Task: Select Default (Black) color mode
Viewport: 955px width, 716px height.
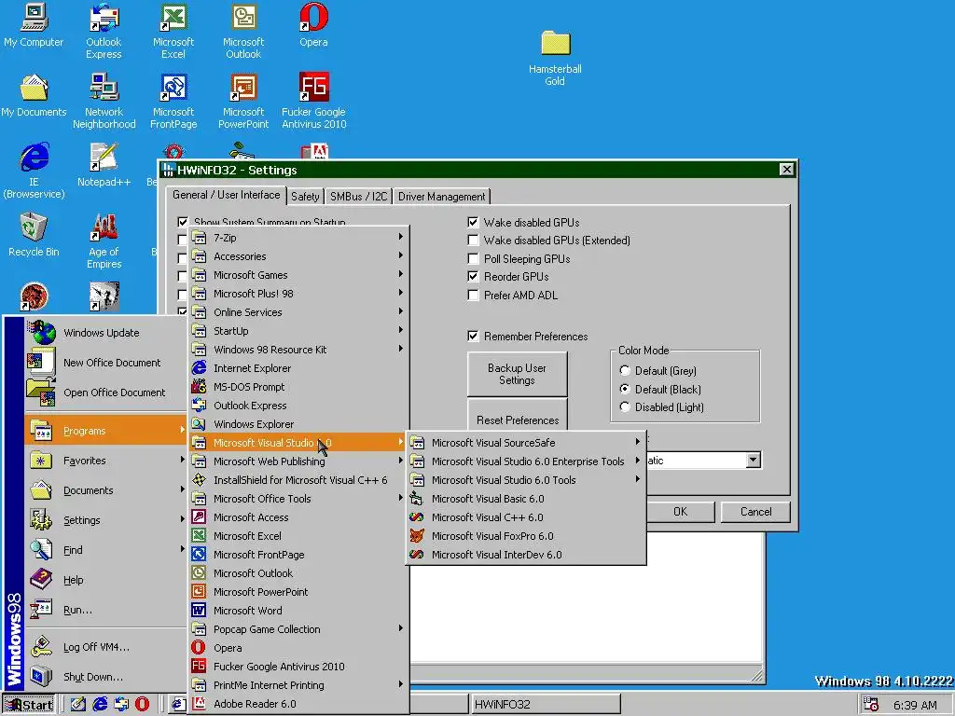Action: point(624,389)
